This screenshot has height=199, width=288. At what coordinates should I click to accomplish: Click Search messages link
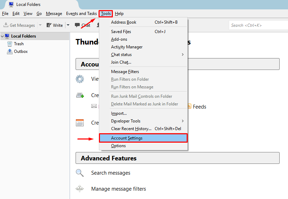click(x=111, y=173)
